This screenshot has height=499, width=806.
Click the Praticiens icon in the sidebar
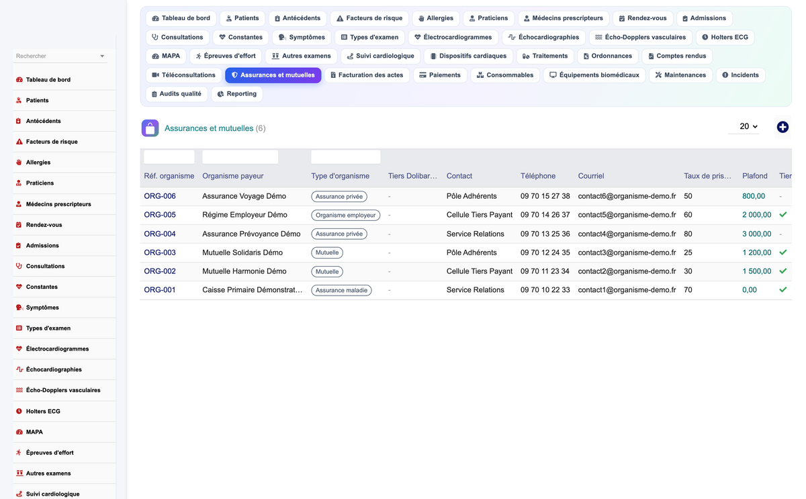click(x=19, y=183)
